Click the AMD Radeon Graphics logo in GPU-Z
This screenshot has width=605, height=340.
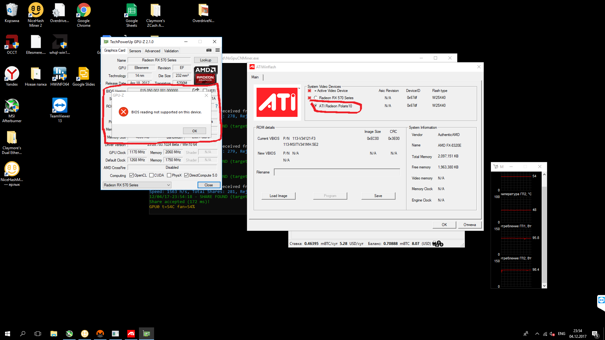[205, 75]
